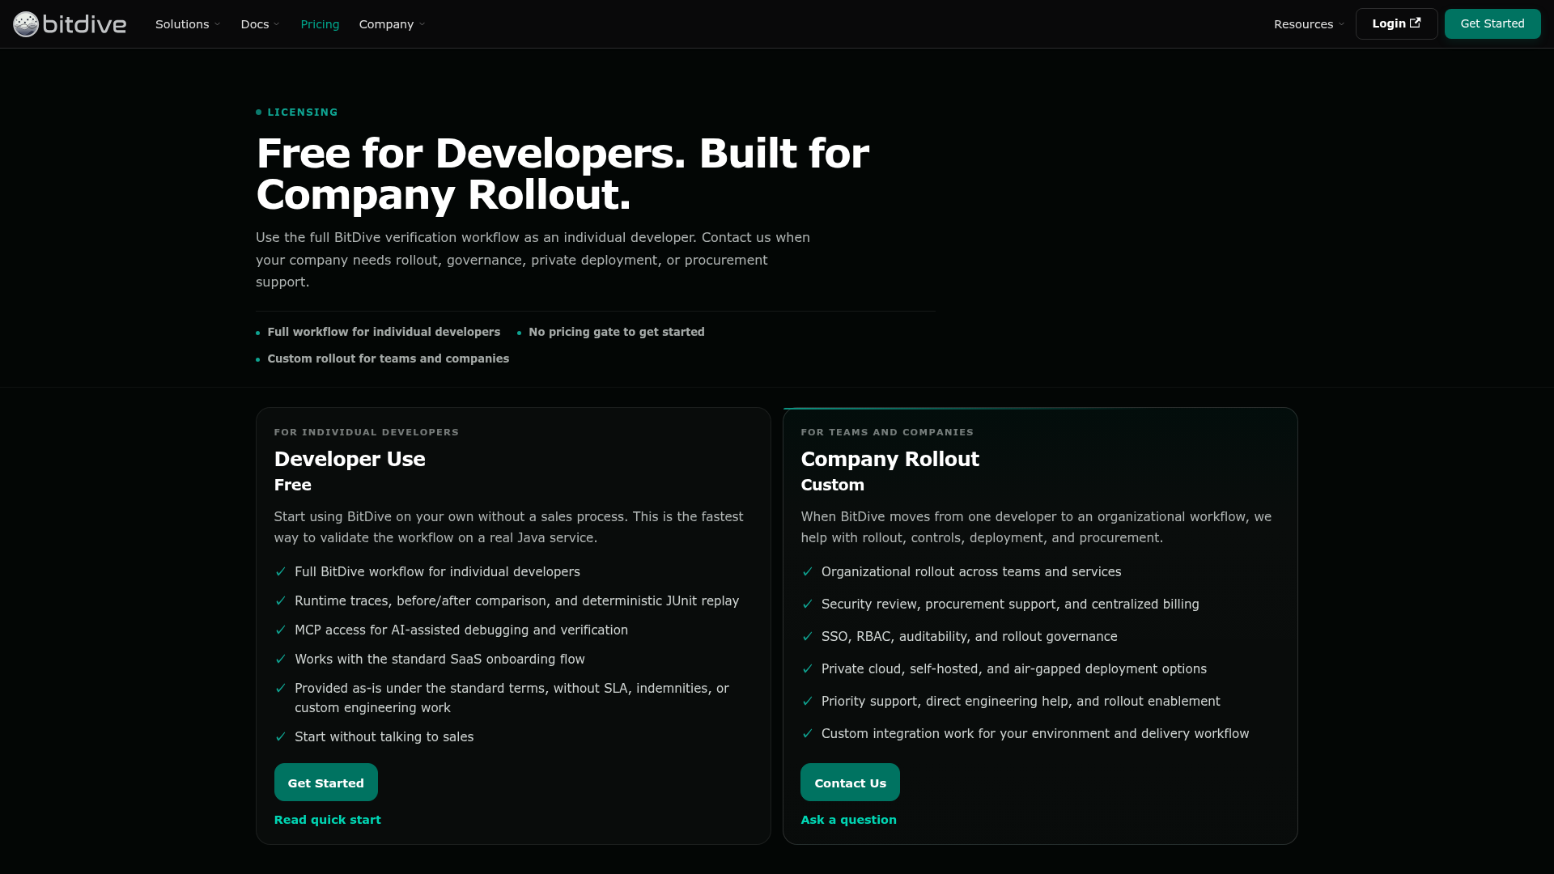
Task: Click the bitdive logo
Action: pos(70,24)
